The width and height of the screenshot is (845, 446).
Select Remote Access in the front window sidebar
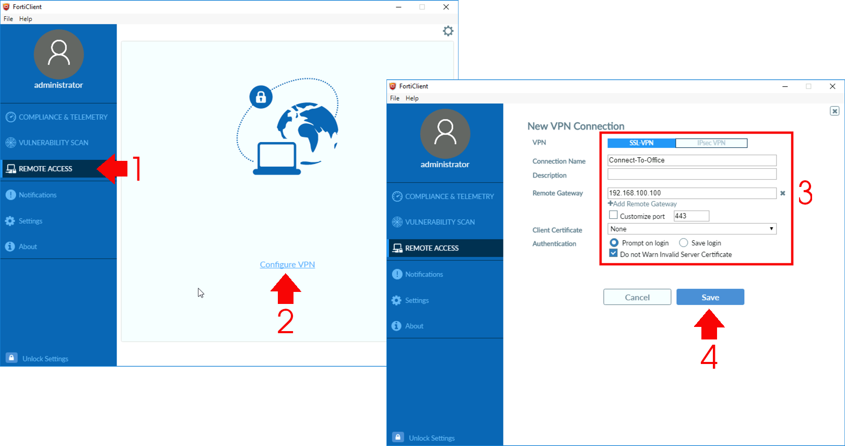(x=445, y=248)
